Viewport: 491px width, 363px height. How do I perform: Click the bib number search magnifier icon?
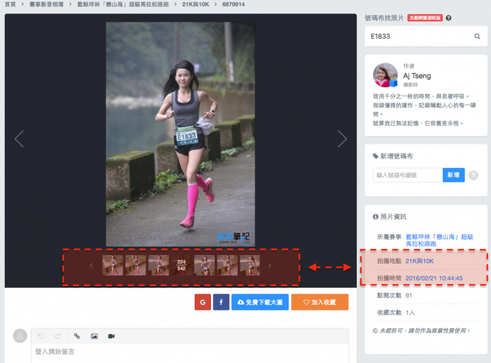(477, 37)
